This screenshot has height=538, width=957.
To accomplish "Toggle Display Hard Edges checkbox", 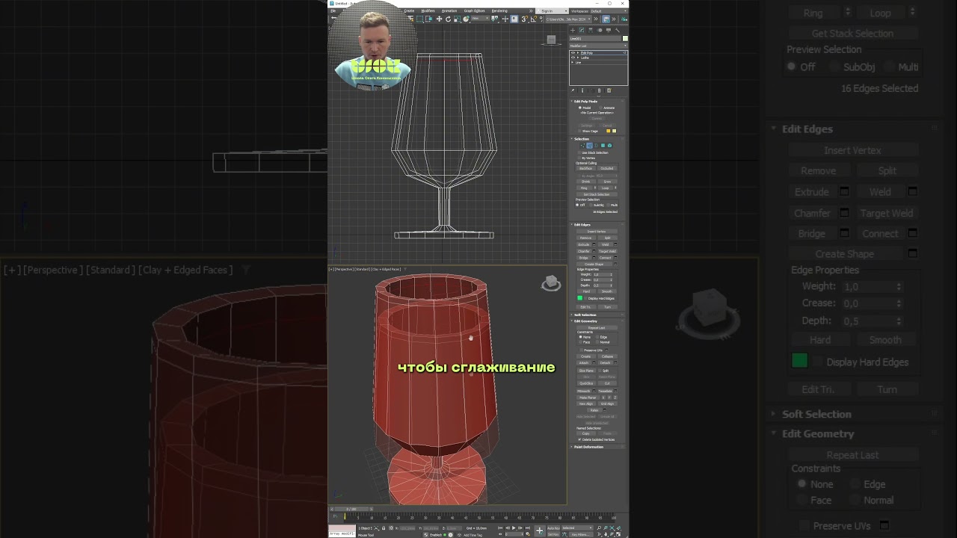I will 585,298.
